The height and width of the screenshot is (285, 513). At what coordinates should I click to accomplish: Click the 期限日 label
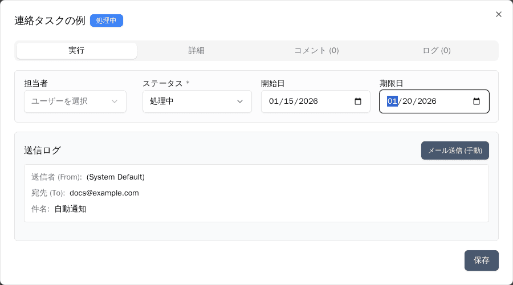pos(391,83)
